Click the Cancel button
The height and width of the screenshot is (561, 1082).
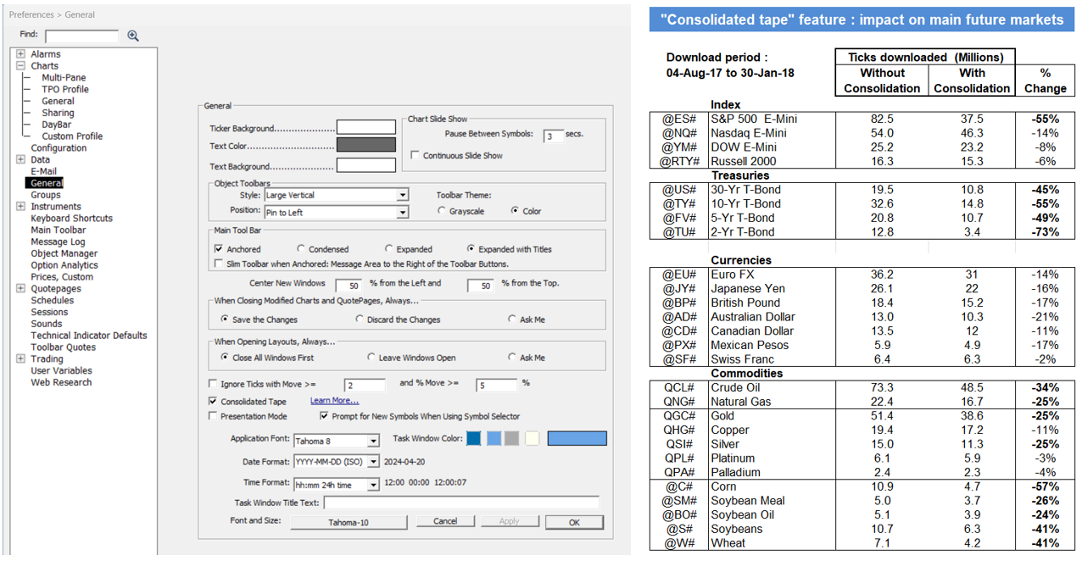tap(445, 521)
